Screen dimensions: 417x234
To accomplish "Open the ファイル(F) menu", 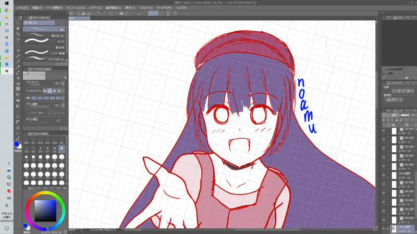I will pos(22,8).
